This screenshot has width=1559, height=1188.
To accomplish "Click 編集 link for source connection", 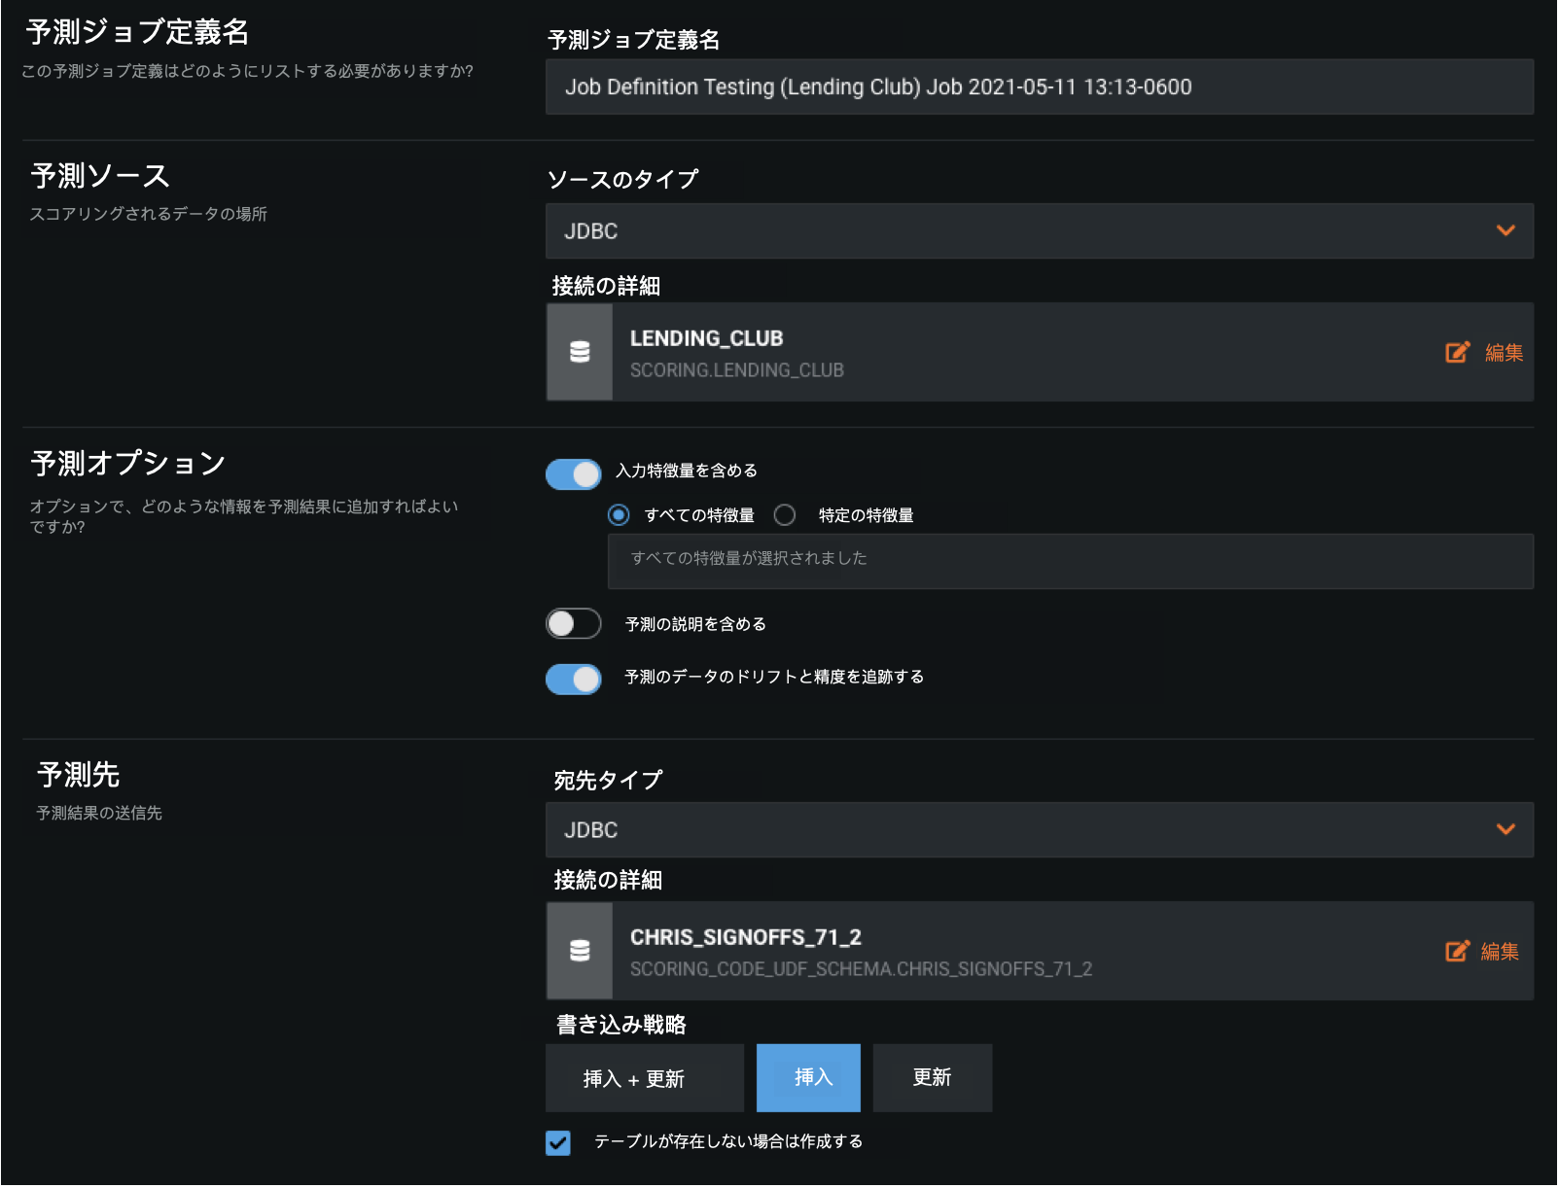I will point(1504,353).
